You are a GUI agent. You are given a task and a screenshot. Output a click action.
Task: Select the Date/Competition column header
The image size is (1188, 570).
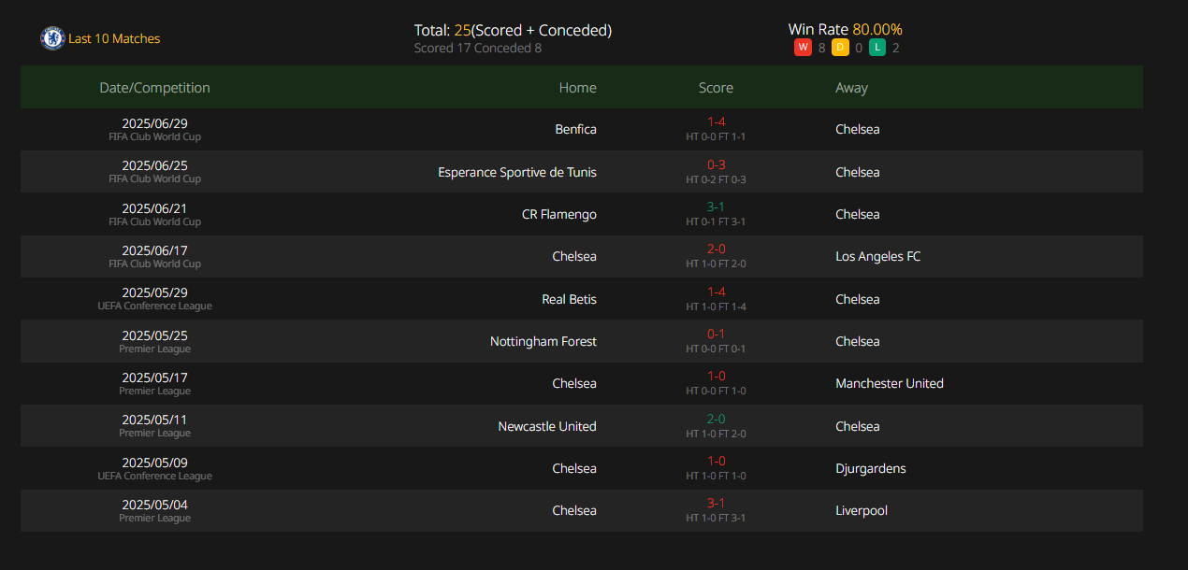click(155, 88)
